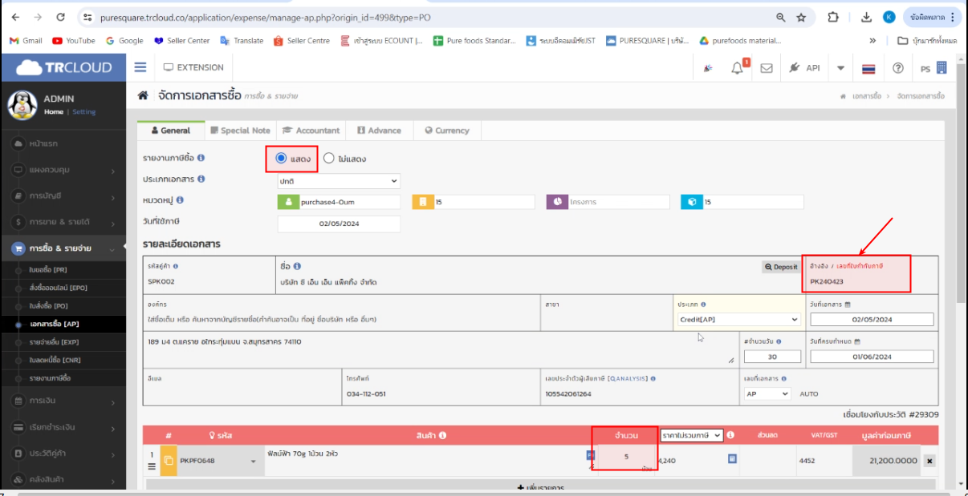Open Gmail bookmark in bookmarks bar
Screen dimensions: 968x496
[x=25, y=40]
